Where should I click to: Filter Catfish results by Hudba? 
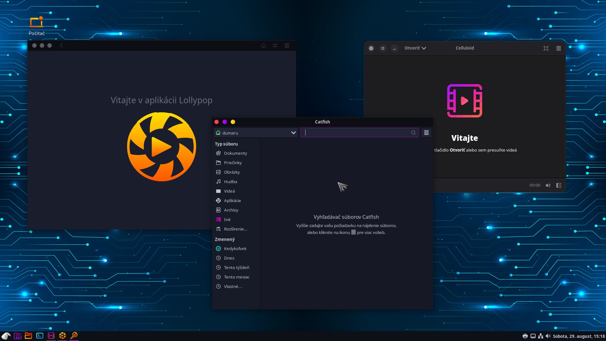[236, 182]
